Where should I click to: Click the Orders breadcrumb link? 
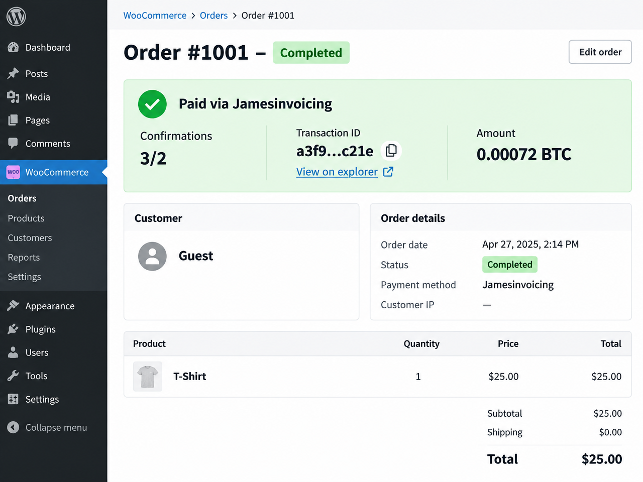tap(213, 16)
